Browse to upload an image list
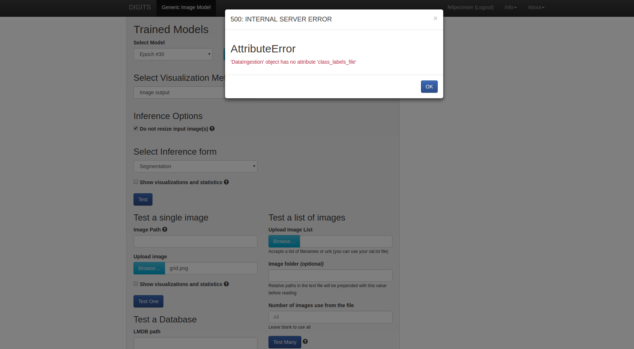 (284, 241)
